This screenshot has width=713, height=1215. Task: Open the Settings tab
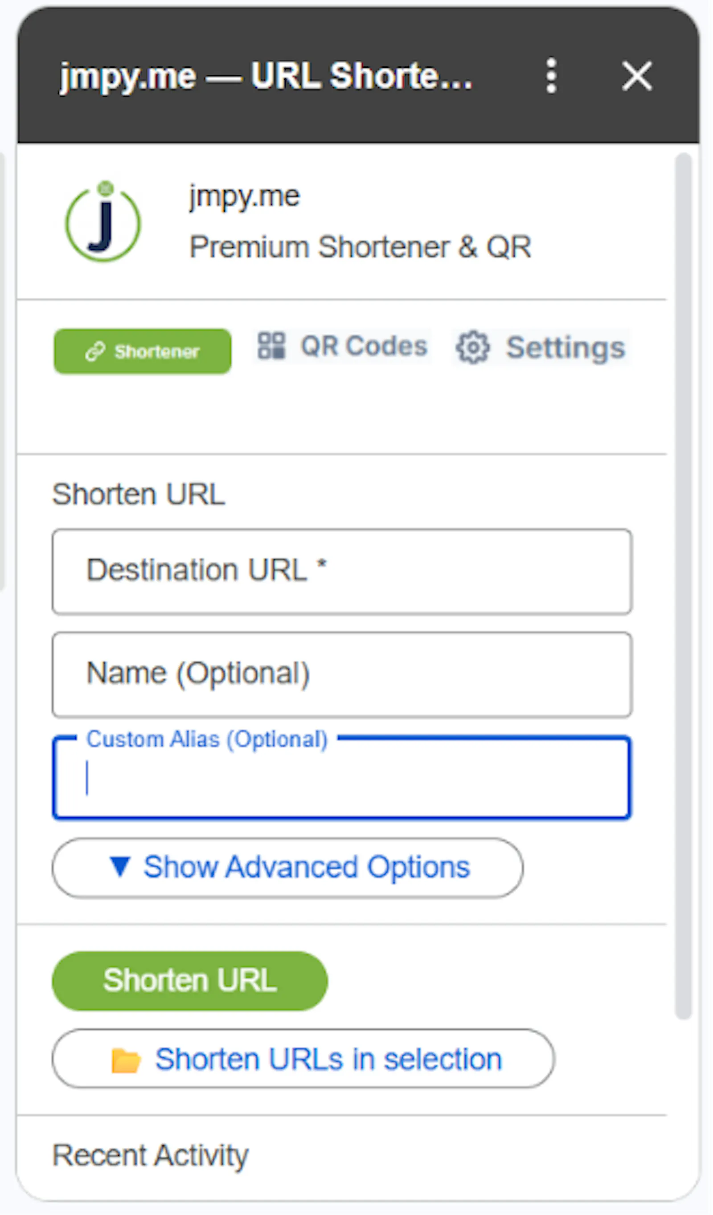[541, 347]
